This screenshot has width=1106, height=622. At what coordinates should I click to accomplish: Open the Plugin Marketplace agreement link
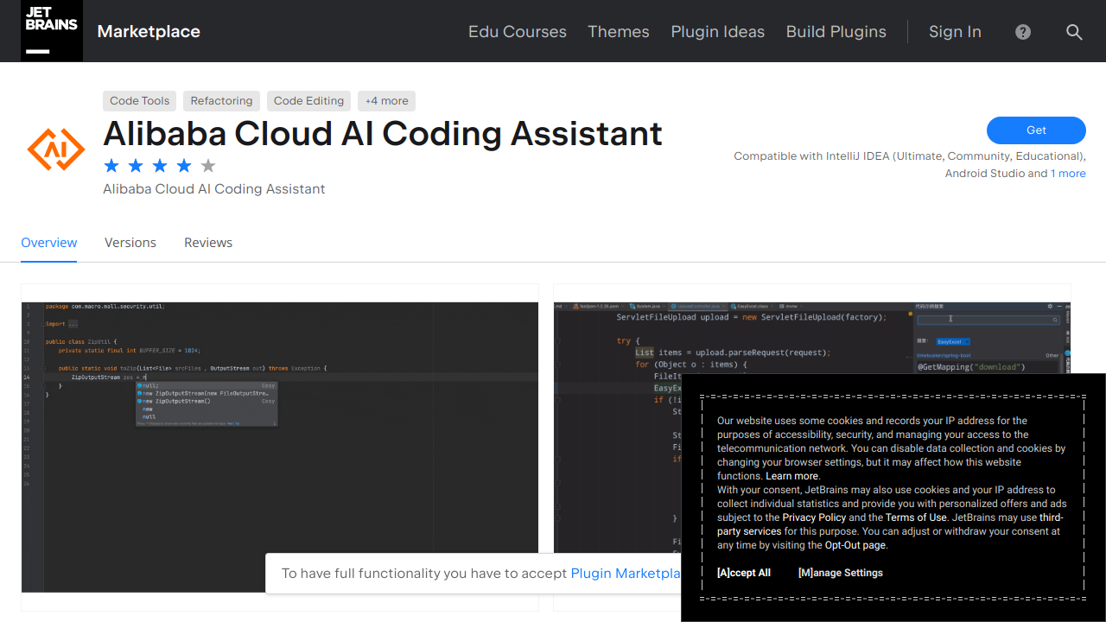[x=626, y=574]
